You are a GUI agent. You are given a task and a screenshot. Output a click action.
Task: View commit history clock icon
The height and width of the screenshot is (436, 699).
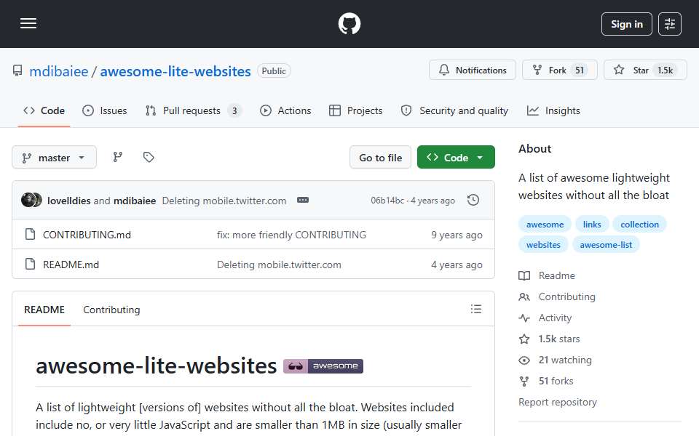pyautogui.click(x=473, y=201)
